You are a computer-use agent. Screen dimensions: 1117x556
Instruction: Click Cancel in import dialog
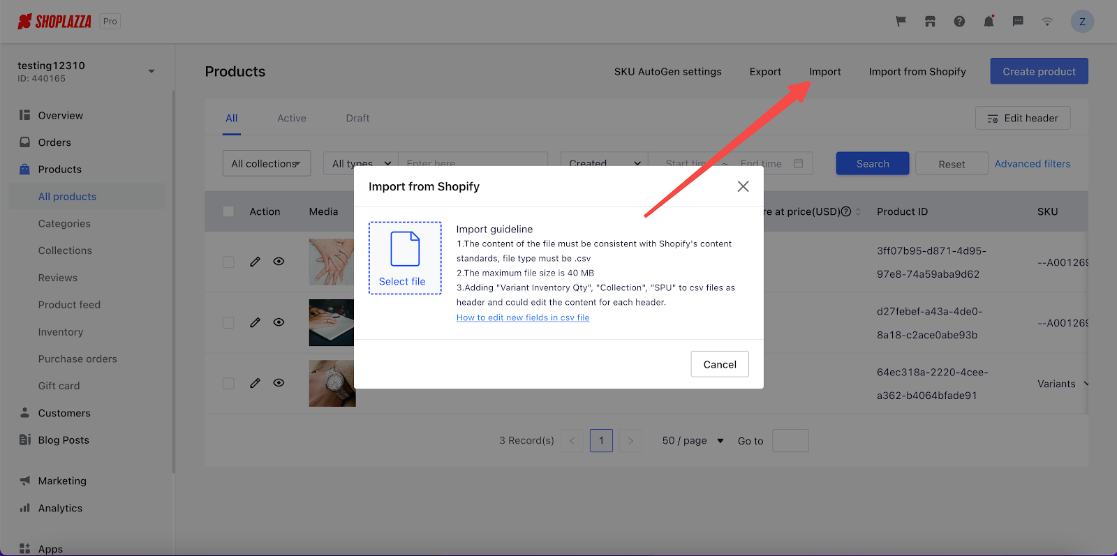coord(720,364)
